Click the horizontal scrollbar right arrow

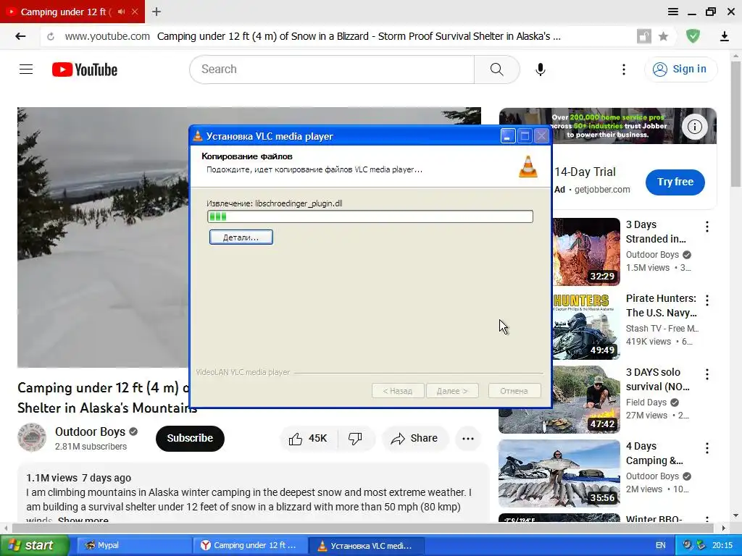pyautogui.click(x=723, y=528)
